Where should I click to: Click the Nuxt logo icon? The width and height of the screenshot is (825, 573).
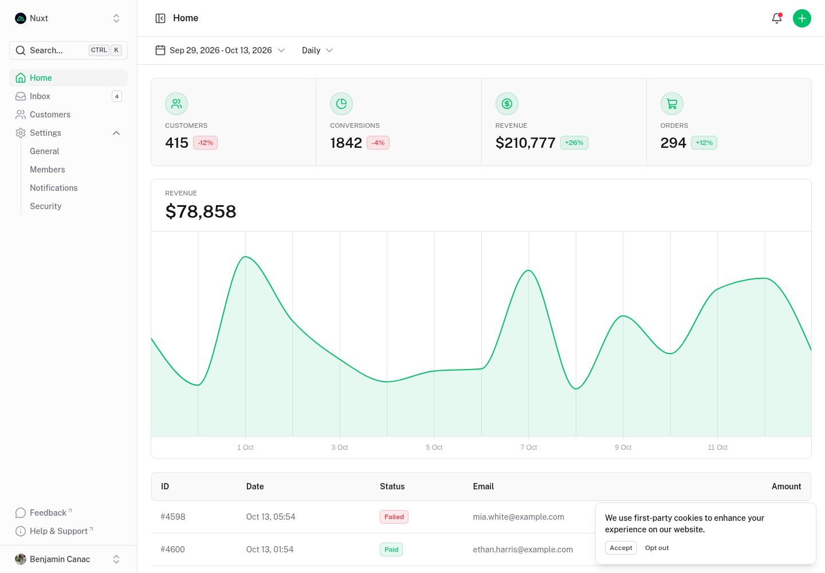(21, 18)
